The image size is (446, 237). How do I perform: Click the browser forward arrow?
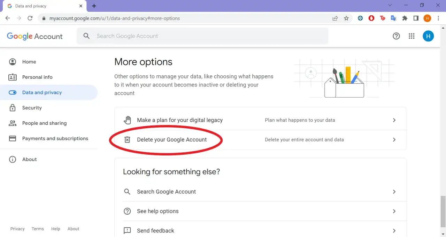point(19,18)
